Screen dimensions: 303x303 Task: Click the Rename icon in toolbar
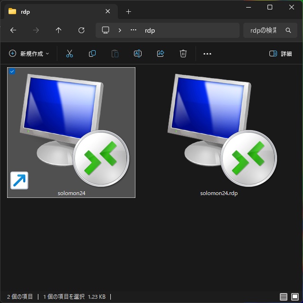[x=138, y=54]
